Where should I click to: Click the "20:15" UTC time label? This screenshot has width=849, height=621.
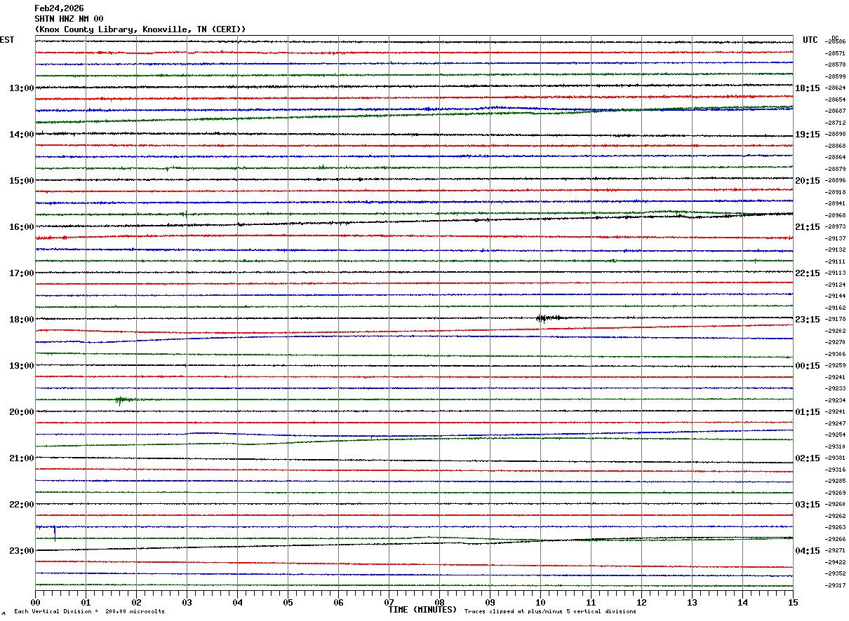pyautogui.click(x=808, y=181)
